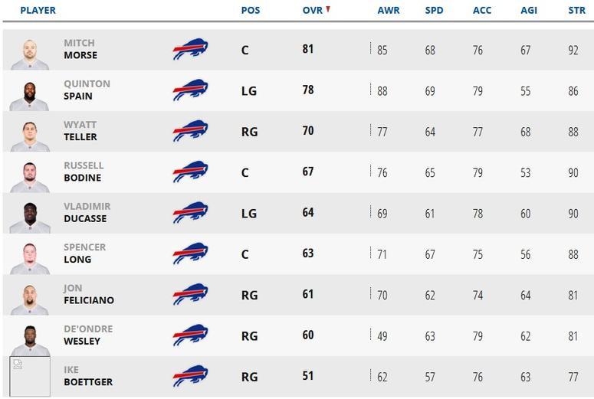Open De'Ondre Wesley's player name link
Viewport: 594px width, 399px height.
(x=88, y=335)
